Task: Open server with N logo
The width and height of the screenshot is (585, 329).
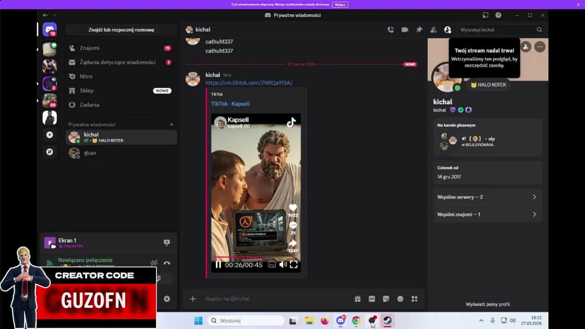Action: coord(49,84)
